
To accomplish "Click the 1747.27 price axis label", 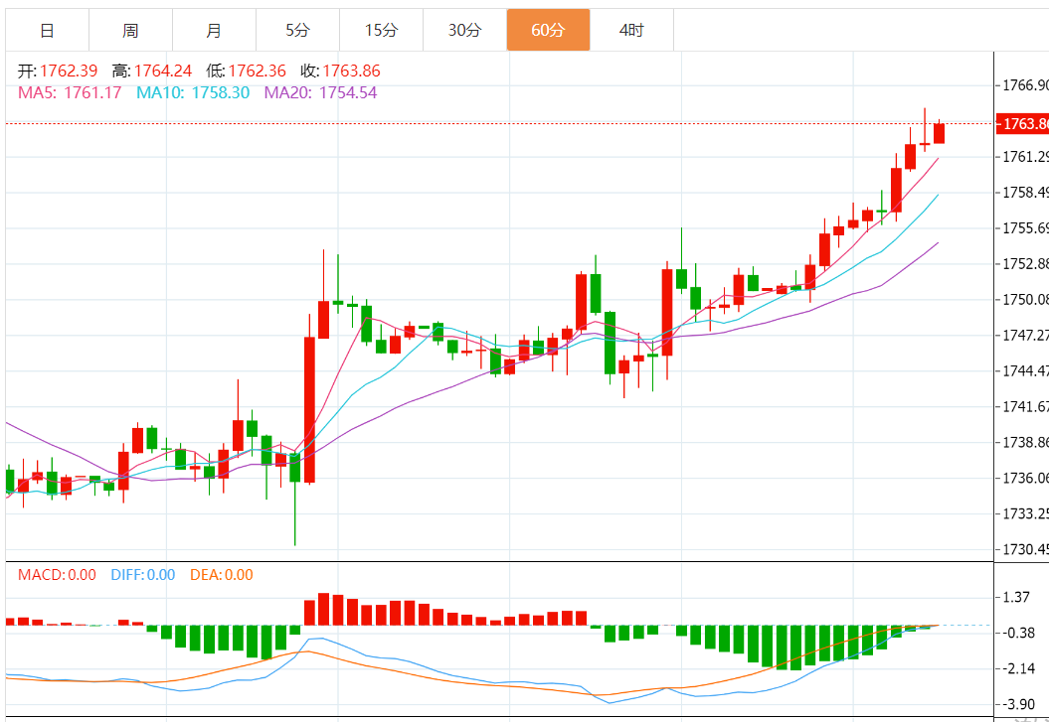I will pyautogui.click(x=1025, y=336).
